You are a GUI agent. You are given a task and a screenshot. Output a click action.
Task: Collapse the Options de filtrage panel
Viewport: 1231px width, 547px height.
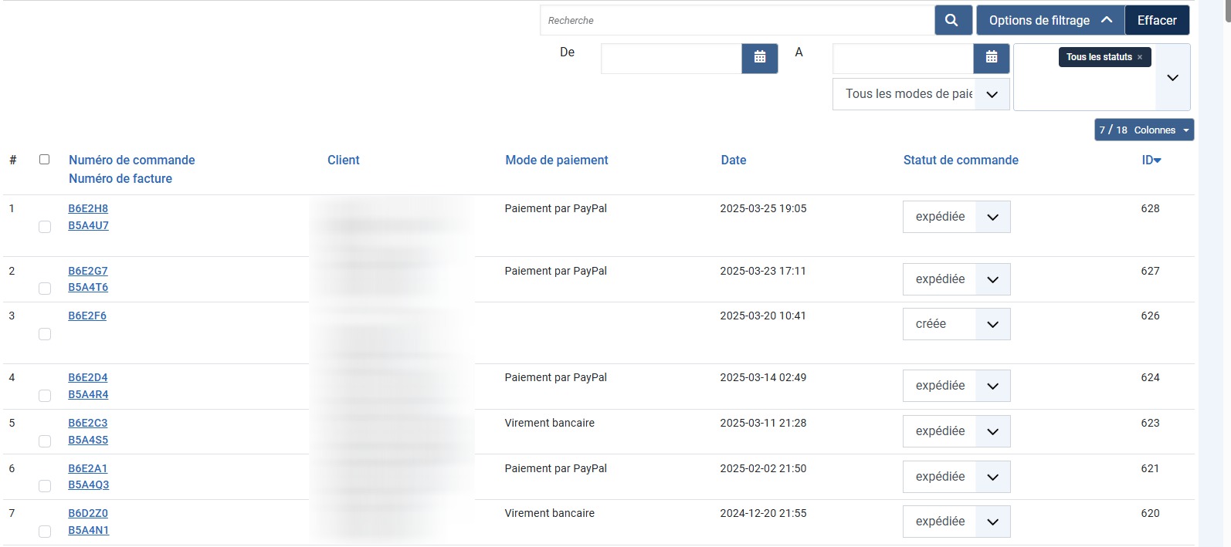coord(1050,21)
